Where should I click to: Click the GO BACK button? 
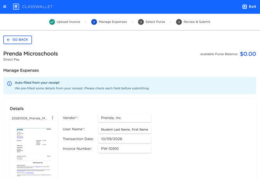(17, 40)
